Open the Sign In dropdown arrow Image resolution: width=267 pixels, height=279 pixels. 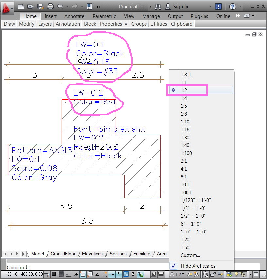tap(210, 7)
